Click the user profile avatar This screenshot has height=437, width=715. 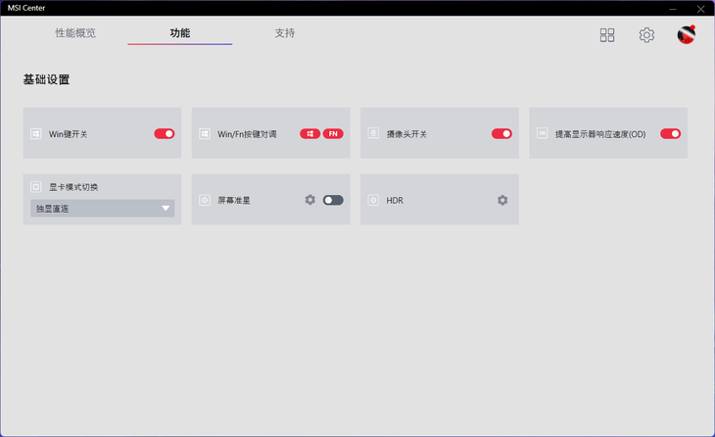(687, 34)
